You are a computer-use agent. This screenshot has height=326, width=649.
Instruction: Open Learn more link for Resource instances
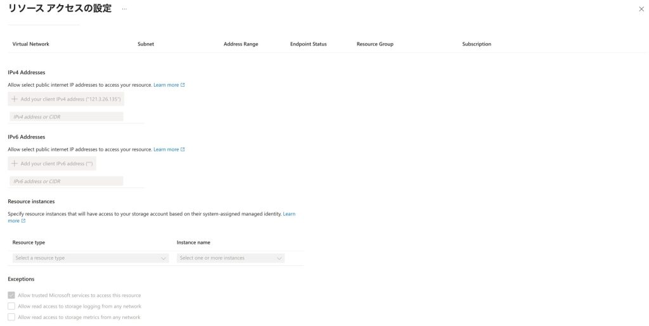point(288,214)
